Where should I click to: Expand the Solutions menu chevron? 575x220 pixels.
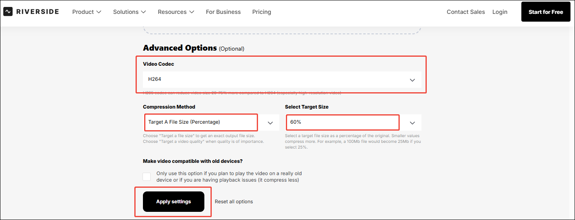click(143, 12)
